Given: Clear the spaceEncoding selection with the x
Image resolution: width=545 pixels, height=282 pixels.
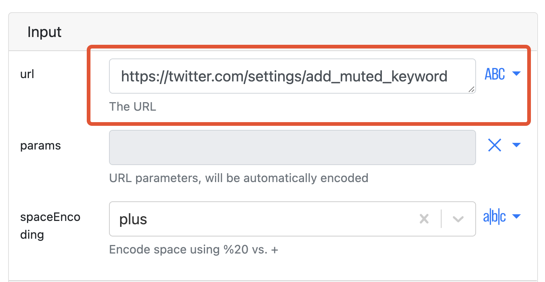Looking at the screenshot, I should (424, 219).
